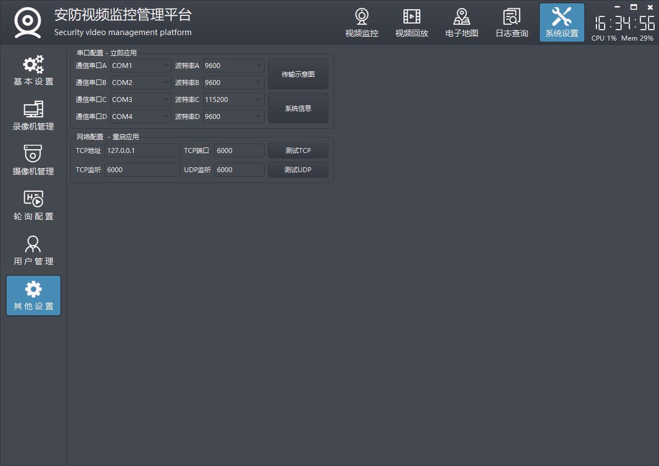Open 基本设置 basic settings in sidebar

pyautogui.click(x=33, y=71)
